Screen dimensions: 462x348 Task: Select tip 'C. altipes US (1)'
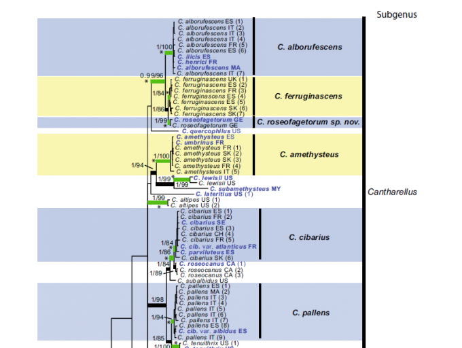[196, 200]
